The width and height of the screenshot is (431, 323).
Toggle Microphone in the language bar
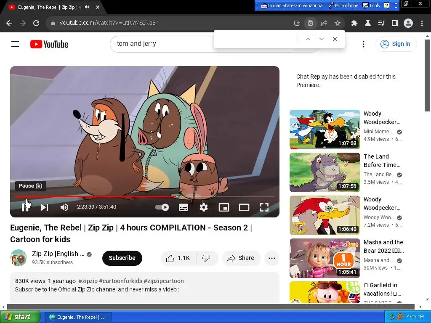[x=343, y=5]
